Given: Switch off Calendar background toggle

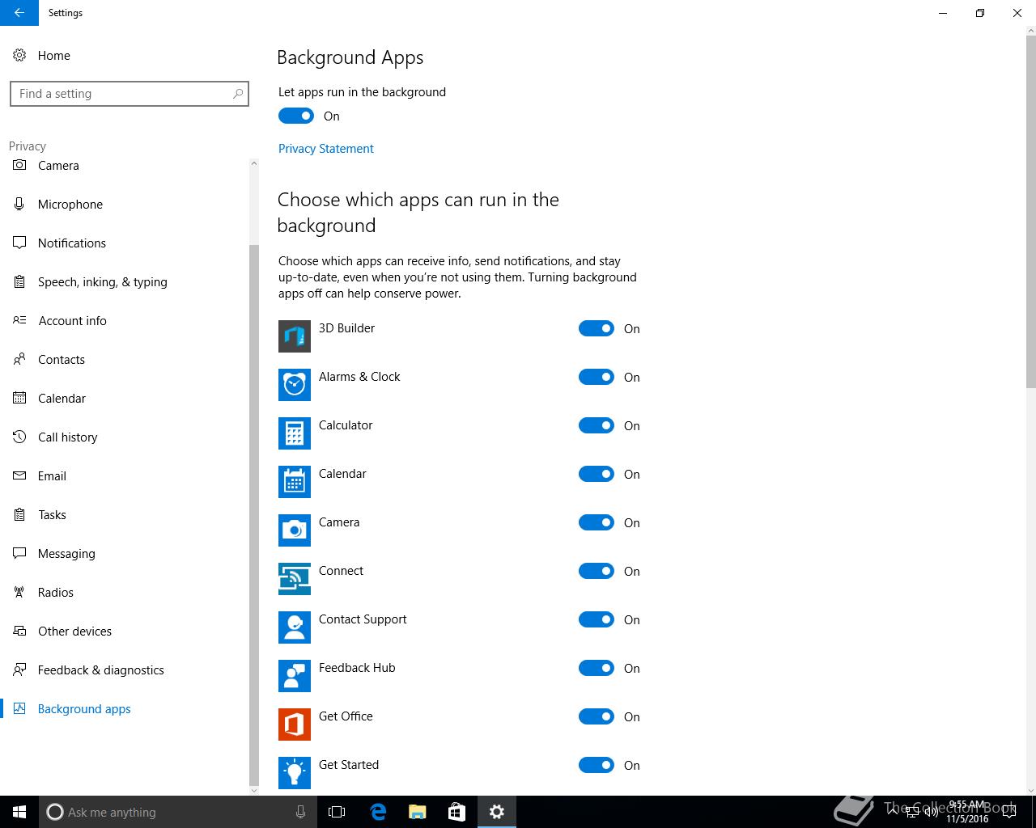Looking at the screenshot, I should (x=597, y=474).
